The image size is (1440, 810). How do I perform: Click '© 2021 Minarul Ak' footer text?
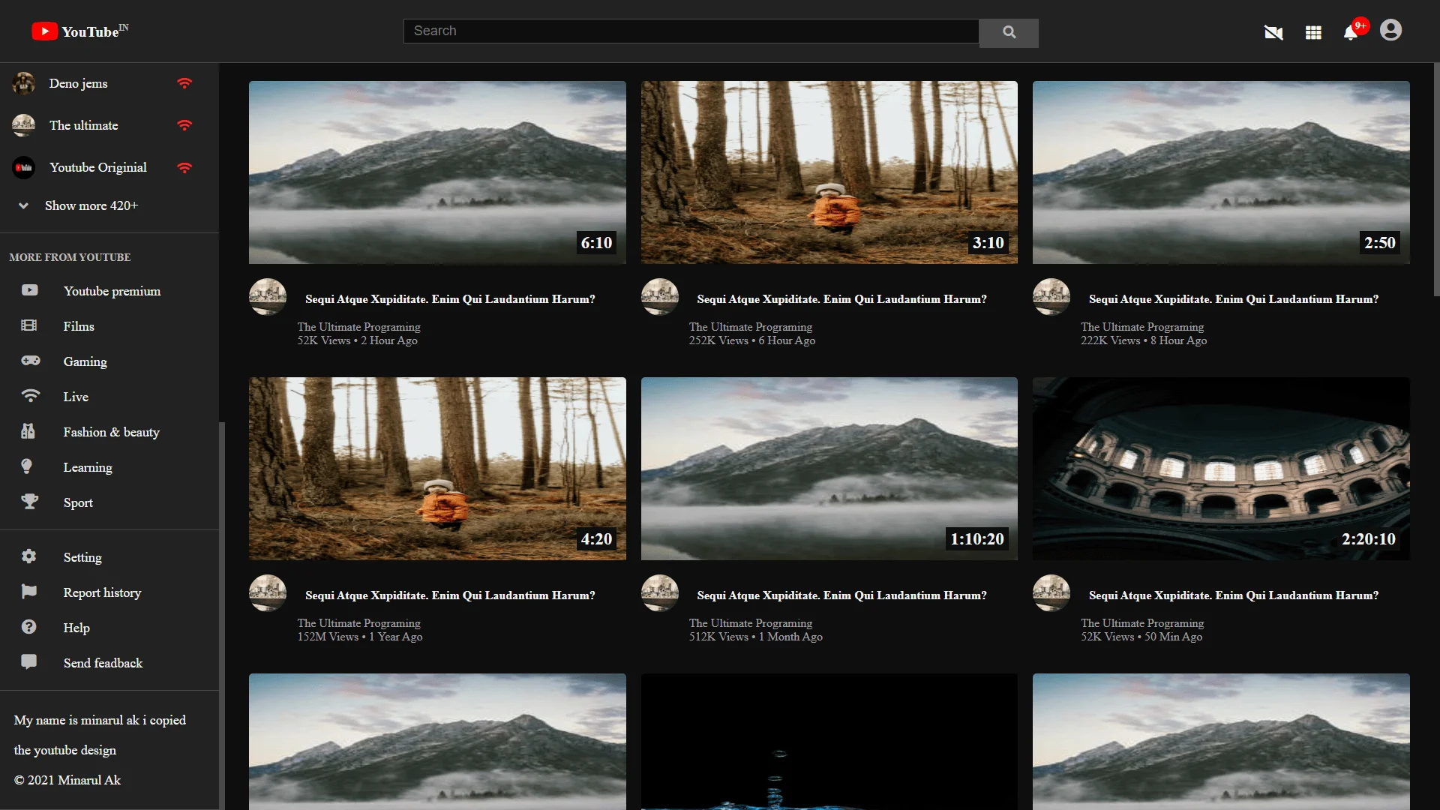[x=67, y=780]
